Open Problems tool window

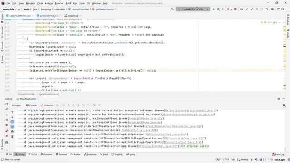point(46,154)
